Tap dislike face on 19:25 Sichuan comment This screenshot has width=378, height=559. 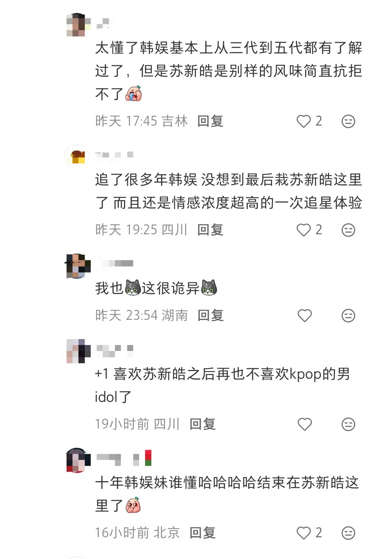(348, 230)
